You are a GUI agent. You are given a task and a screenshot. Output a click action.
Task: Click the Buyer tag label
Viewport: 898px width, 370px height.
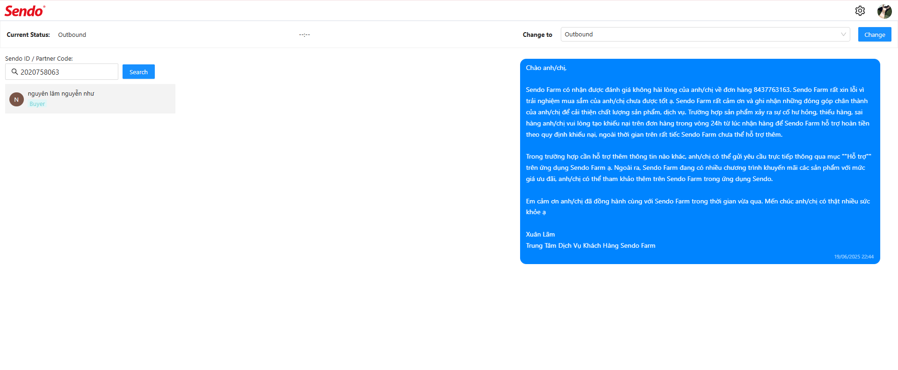(x=37, y=104)
